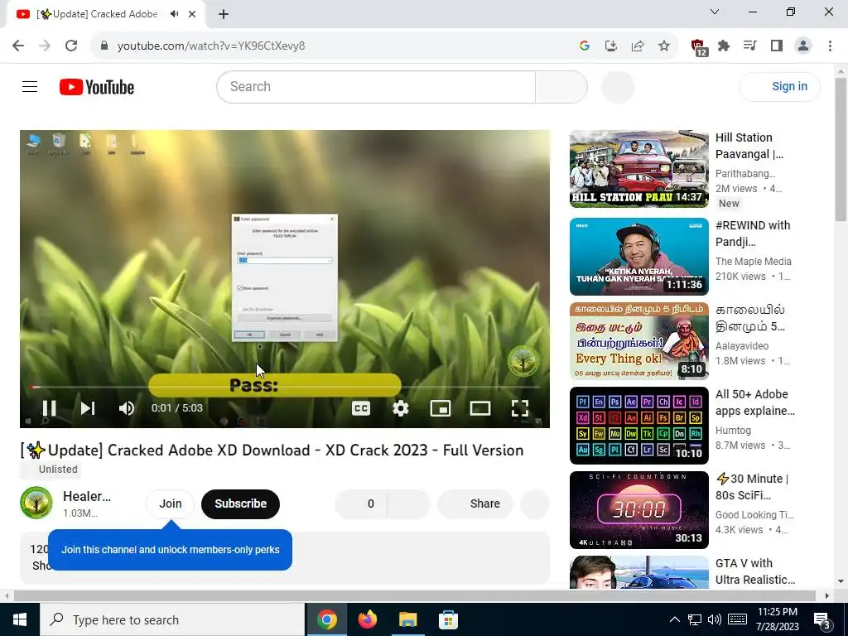Open the video player settings gear
This screenshot has height=636, width=848.
tap(400, 408)
